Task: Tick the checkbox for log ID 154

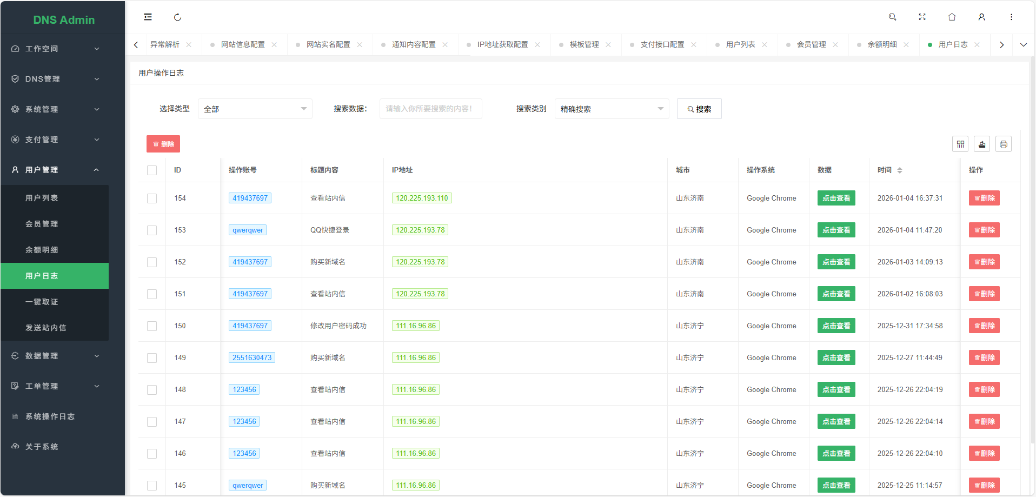Action: [x=152, y=198]
